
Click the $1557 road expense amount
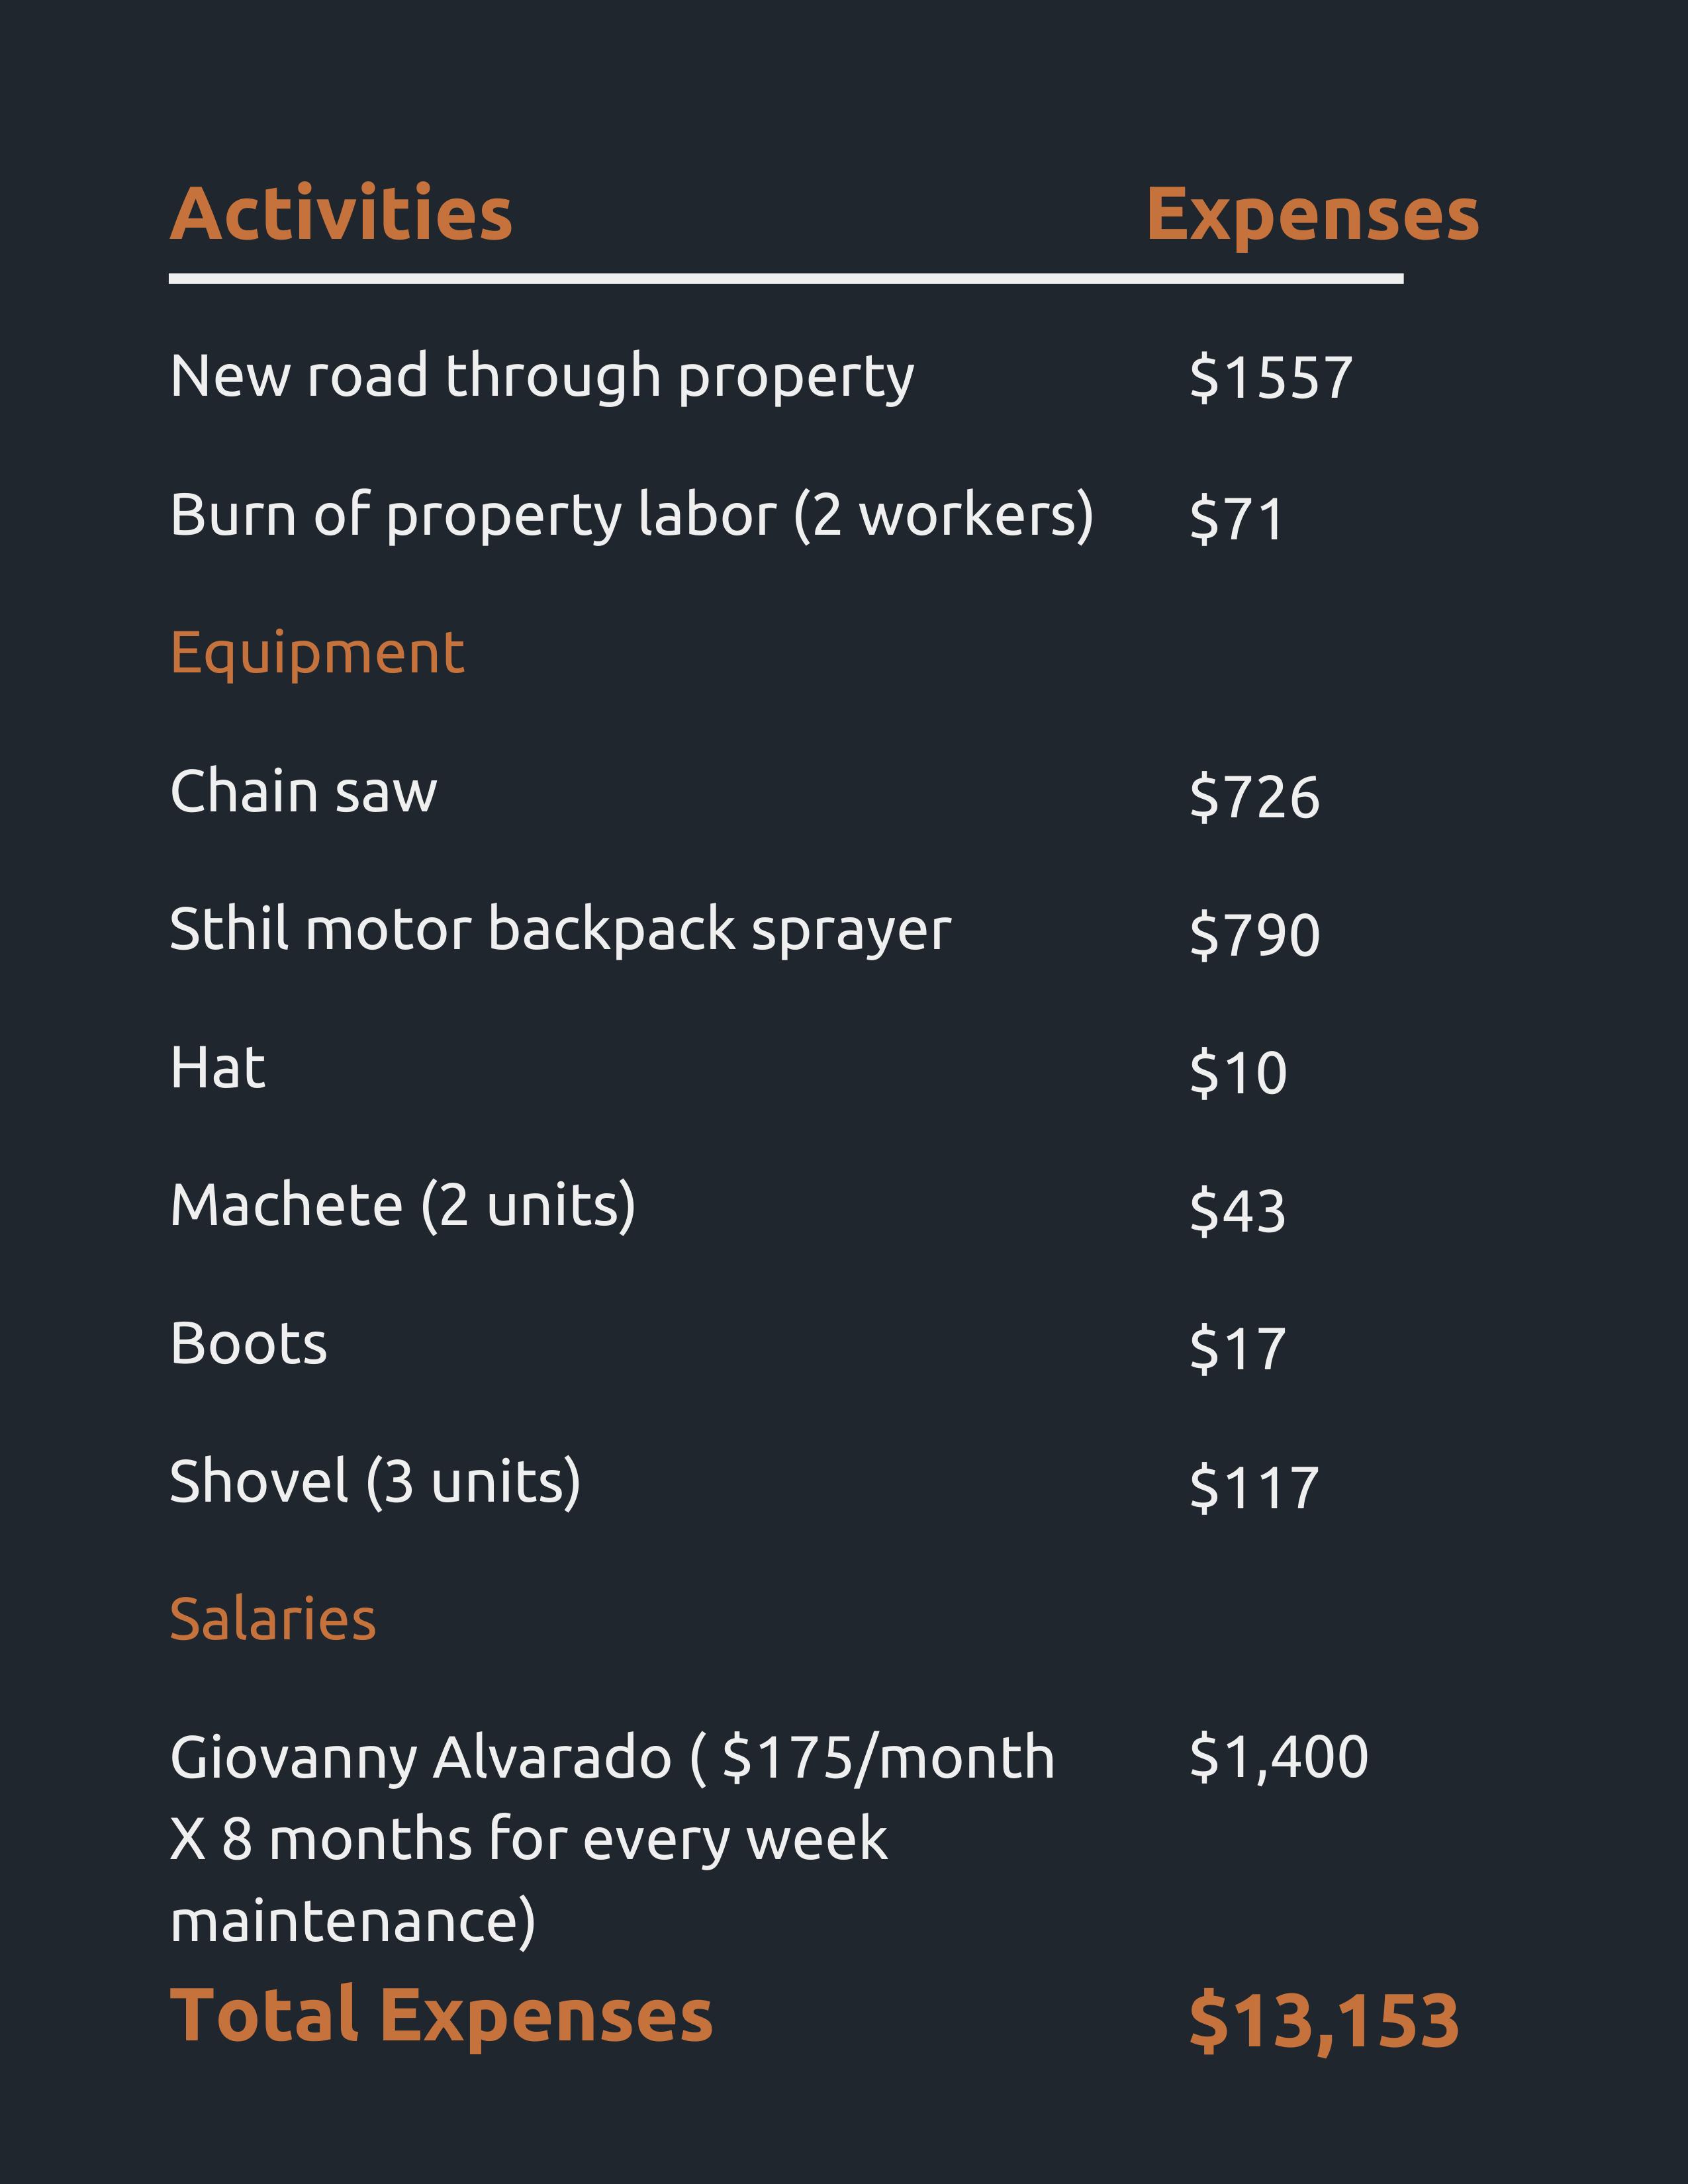click(1271, 378)
